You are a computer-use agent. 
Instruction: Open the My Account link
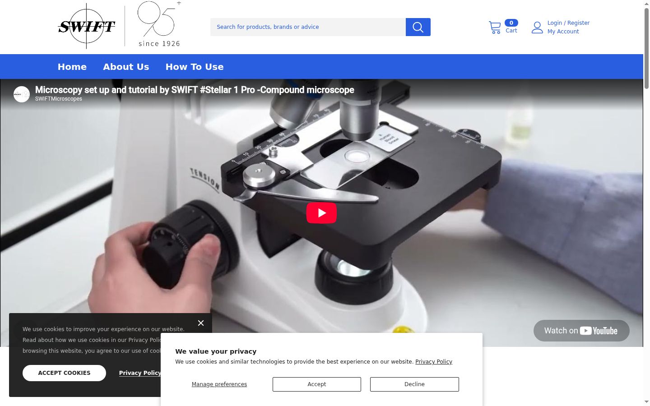point(563,32)
